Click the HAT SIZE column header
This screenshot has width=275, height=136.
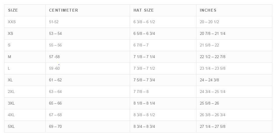coord(144,10)
